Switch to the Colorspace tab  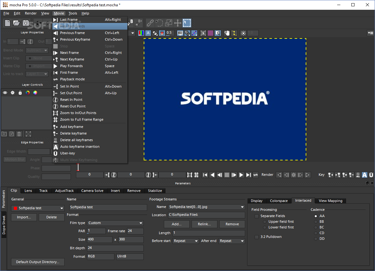click(x=279, y=201)
